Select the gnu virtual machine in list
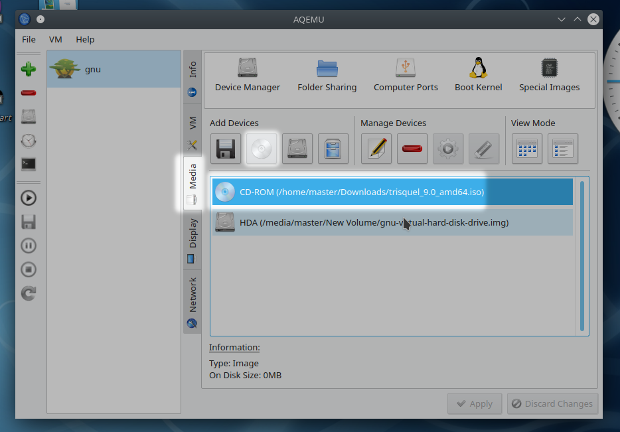The height and width of the screenshot is (432, 620). tap(114, 69)
